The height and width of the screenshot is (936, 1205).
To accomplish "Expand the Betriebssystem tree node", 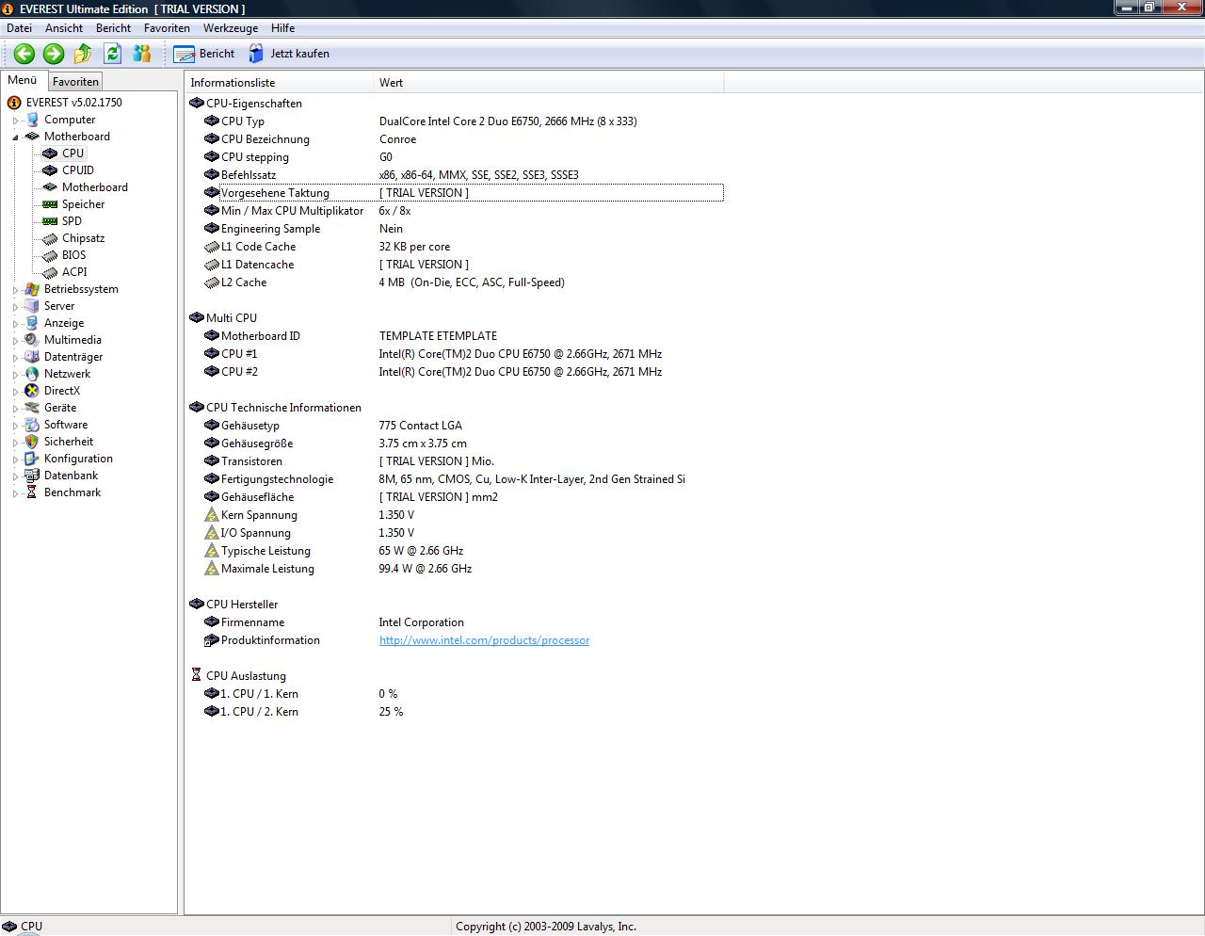I will tap(16, 290).
